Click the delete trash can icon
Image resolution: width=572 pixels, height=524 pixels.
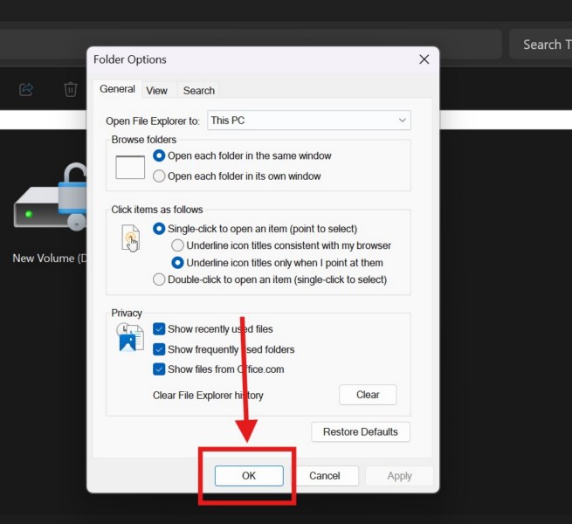(x=71, y=89)
